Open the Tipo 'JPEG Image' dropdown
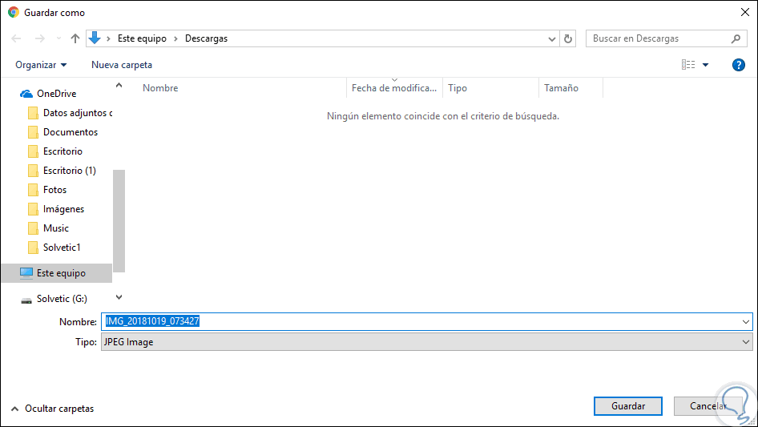Screen dimensions: 758x427 point(427,342)
